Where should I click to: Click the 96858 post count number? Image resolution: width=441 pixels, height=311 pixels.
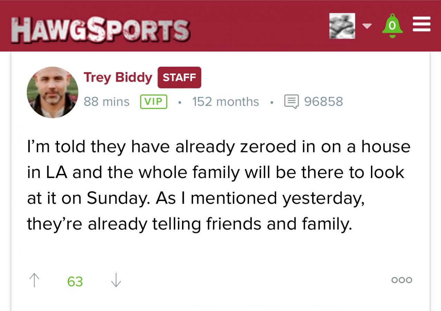tap(323, 102)
